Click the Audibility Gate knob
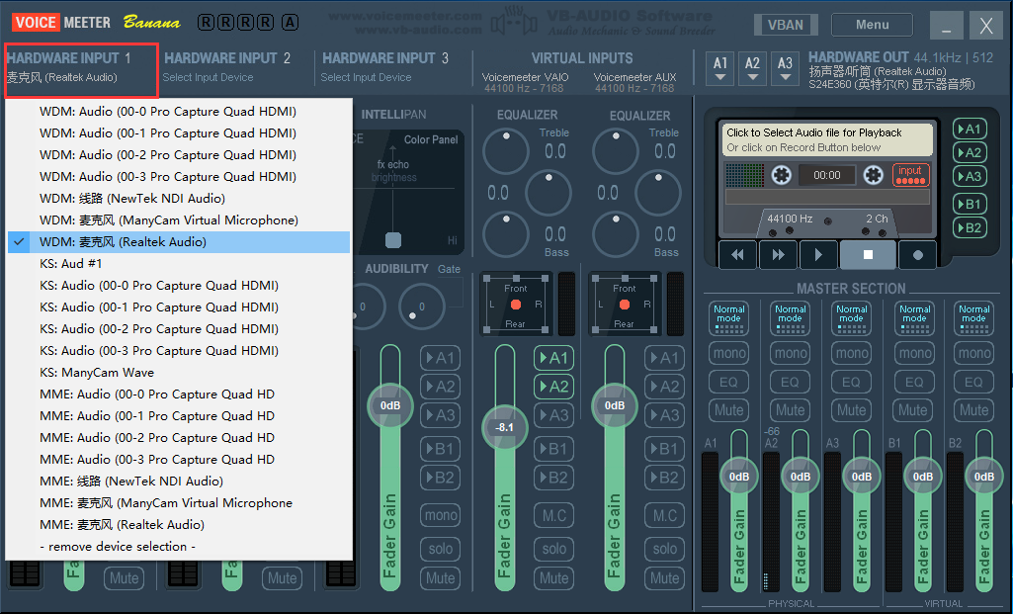Image resolution: width=1013 pixels, height=614 pixels. pos(422,307)
